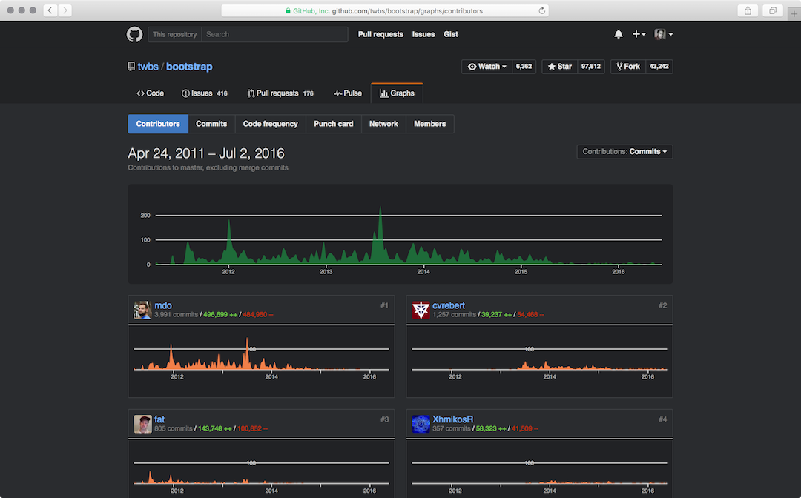Screen dimensions: 801x498
Task: Star the bootstrap repository
Action: pyautogui.click(x=560, y=67)
